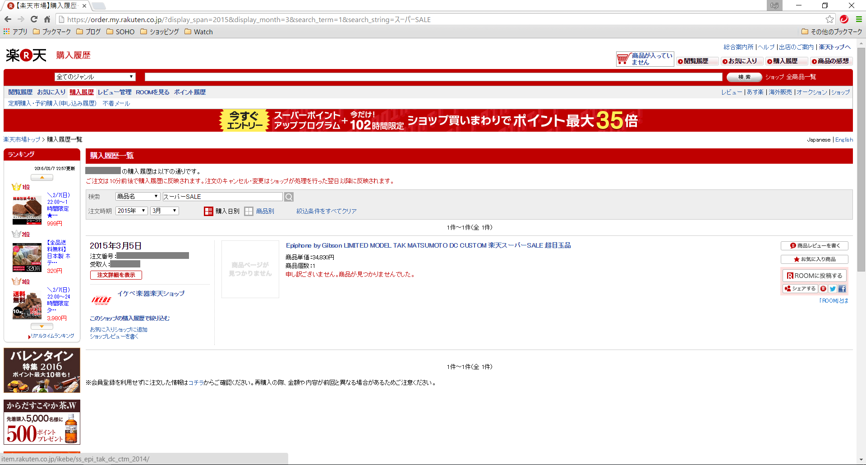
Task: Go to お気に入り tab link
Action: [x=51, y=92]
